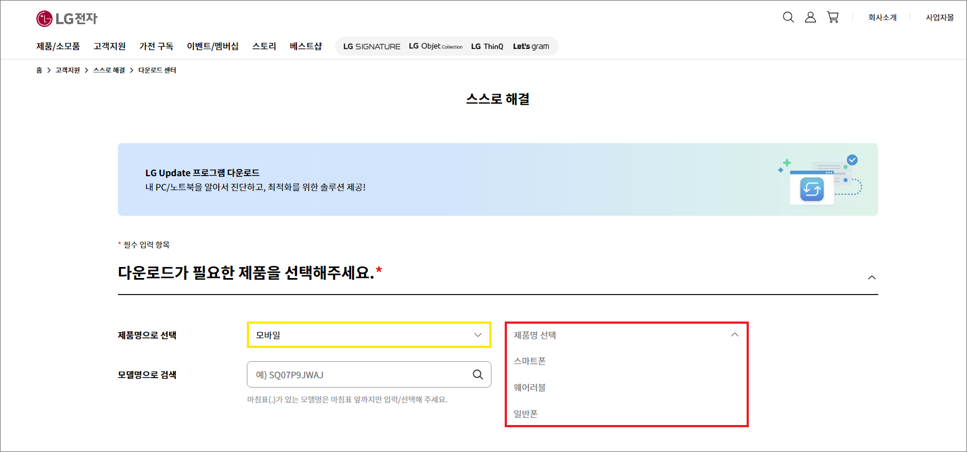Collapse the 제품명 선택 dropdown
The width and height of the screenshot is (967, 452).
626,335
